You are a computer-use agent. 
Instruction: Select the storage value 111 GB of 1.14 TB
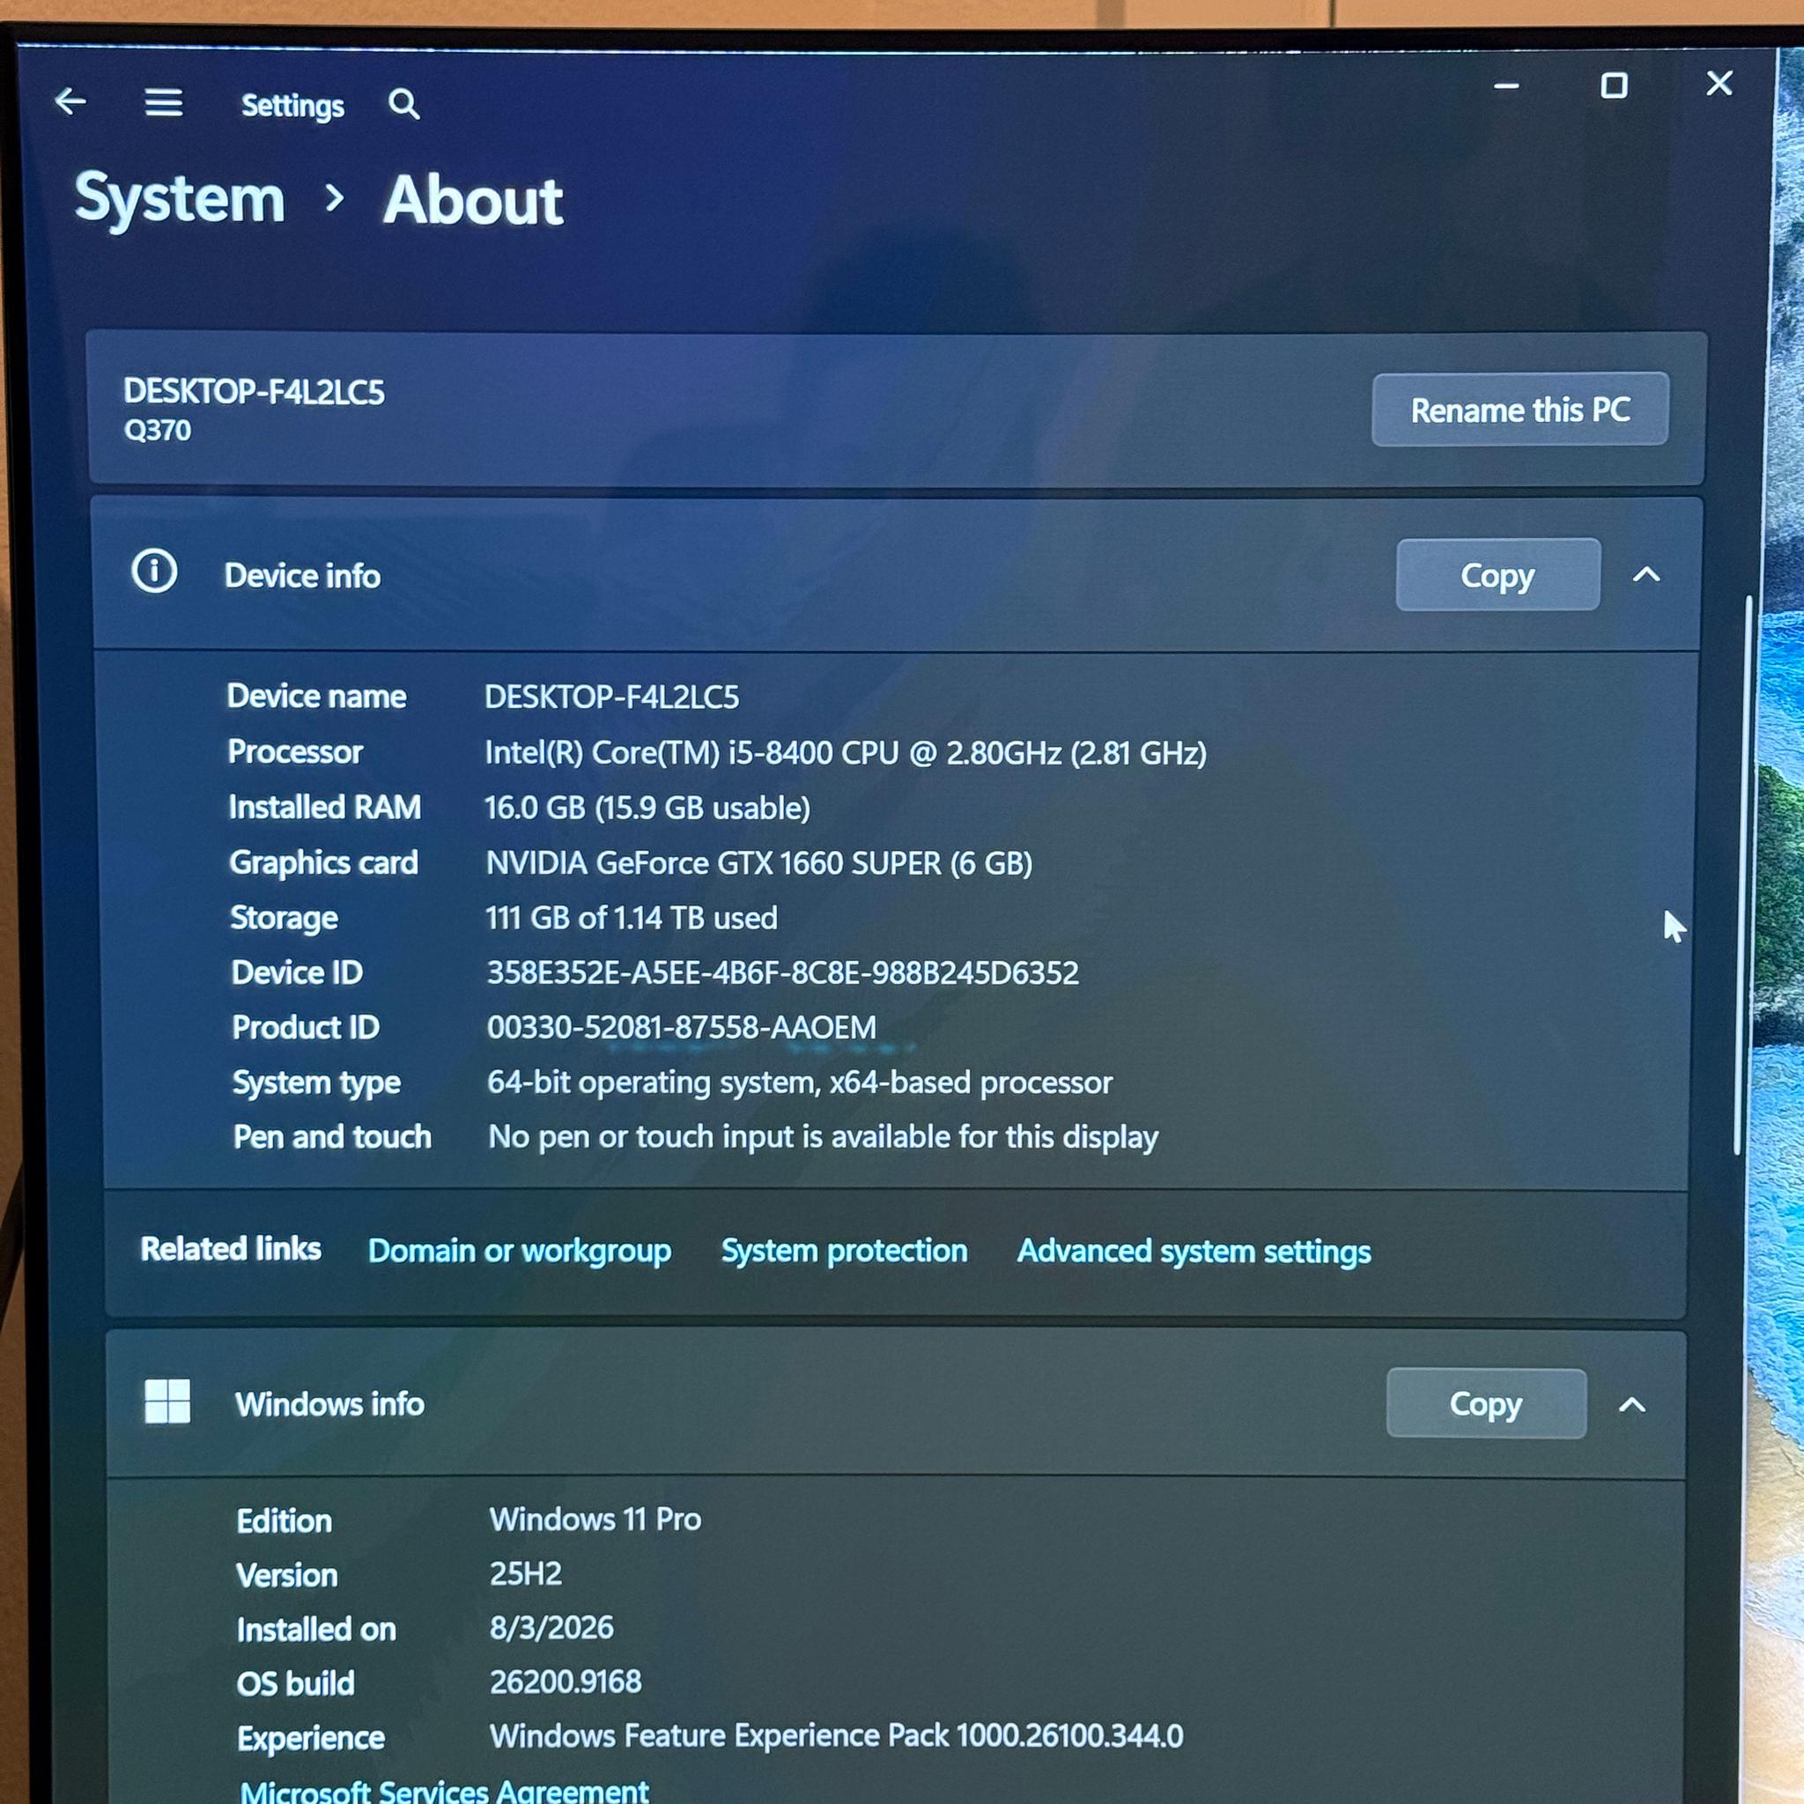(x=632, y=918)
